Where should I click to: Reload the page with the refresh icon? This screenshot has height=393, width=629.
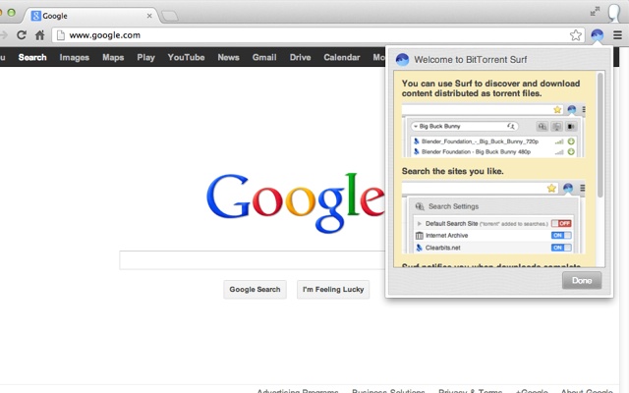(x=22, y=35)
